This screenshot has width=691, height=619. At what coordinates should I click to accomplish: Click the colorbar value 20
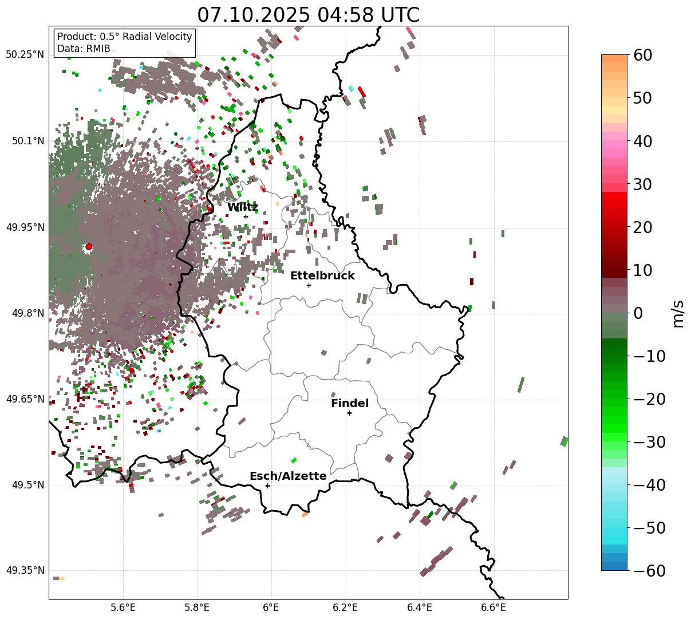(643, 227)
